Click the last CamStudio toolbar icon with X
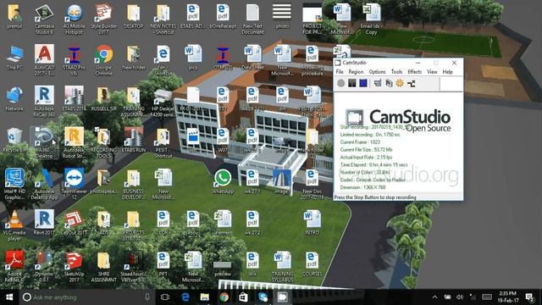The image size is (542, 305). 412,83
